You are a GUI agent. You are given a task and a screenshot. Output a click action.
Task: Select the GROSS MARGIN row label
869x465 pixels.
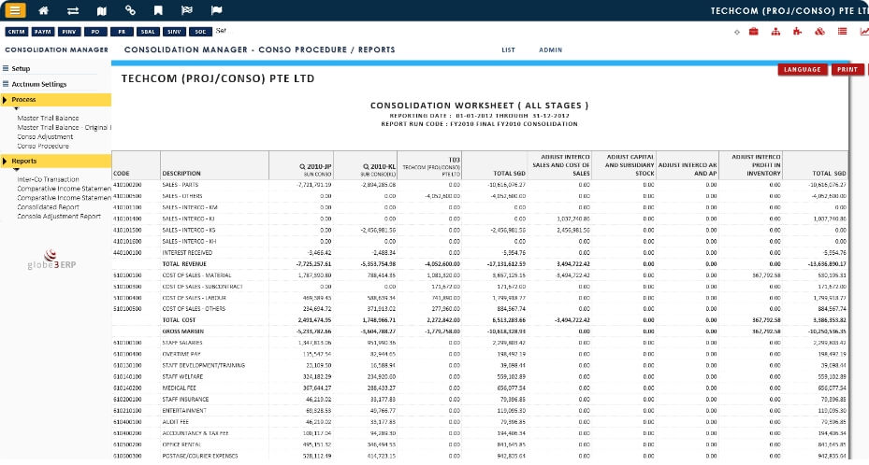tap(183, 331)
